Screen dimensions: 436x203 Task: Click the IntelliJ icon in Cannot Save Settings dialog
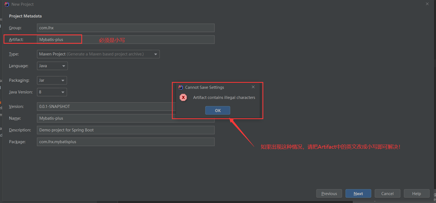tap(180, 87)
